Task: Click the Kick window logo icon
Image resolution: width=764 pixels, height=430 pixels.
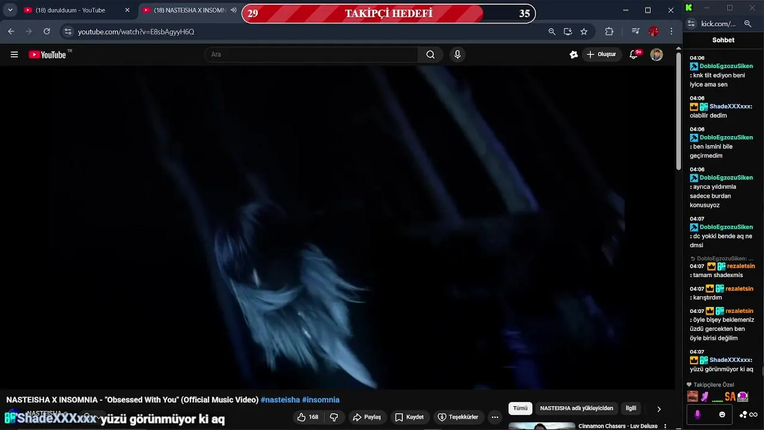Action: click(x=689, y=8)
